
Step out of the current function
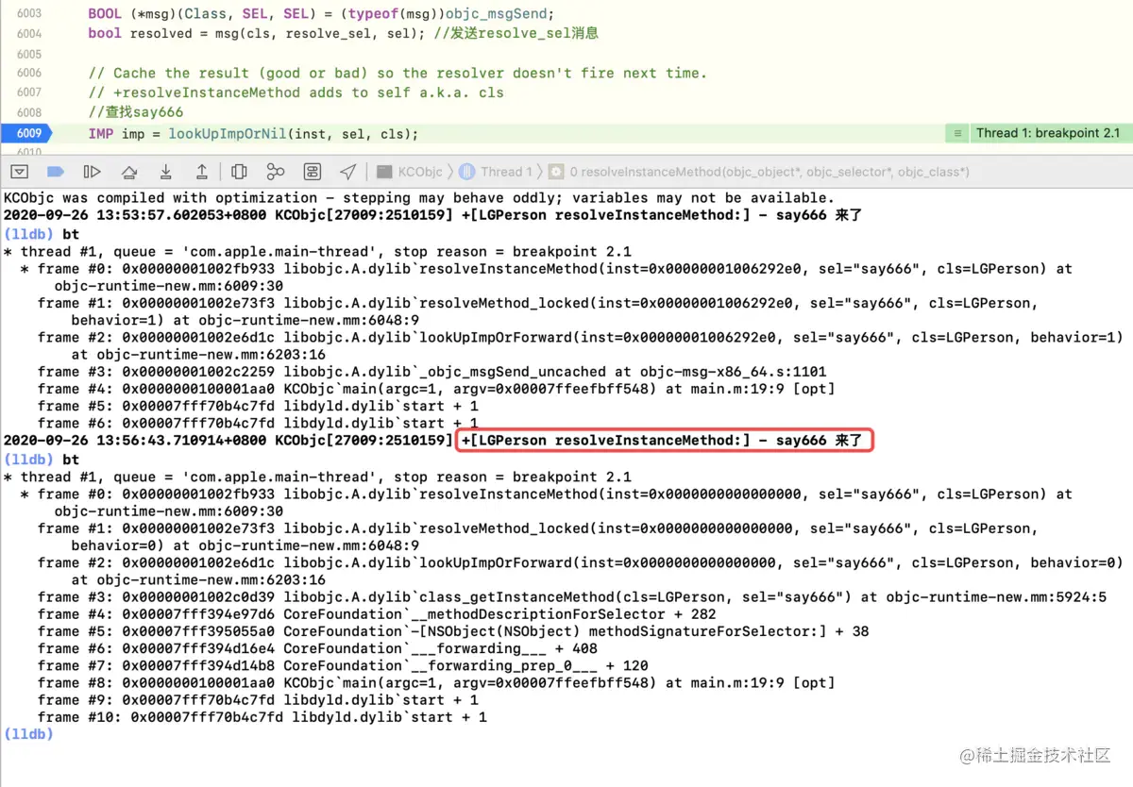click(x=201, y=172)
